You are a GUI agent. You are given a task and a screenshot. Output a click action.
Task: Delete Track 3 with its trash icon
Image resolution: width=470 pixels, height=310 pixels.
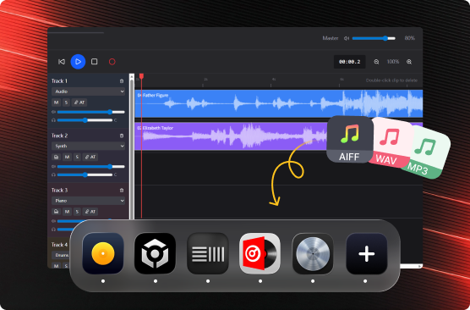[122, 190]
